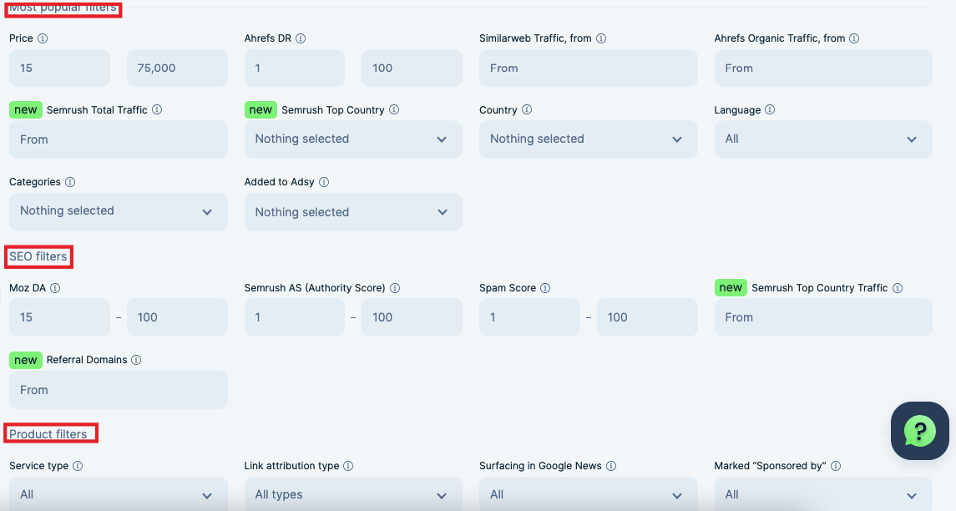Click info icon beside Similarweb Traffic label
Image resolution: width=956 pixels, height=511 pixels.
tap(601, 38)
